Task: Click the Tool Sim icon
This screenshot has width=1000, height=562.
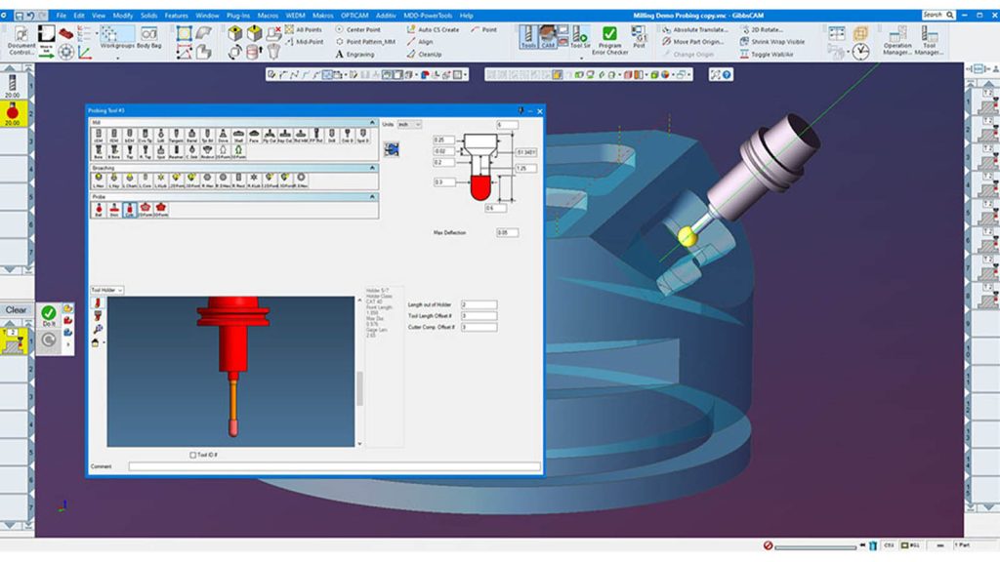Action: pos(580,37)
